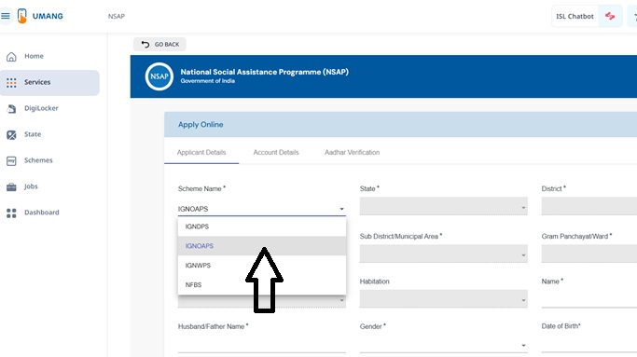Open the hamburger menu icon
Screen dimensions: 637x357
click(6, 16)
